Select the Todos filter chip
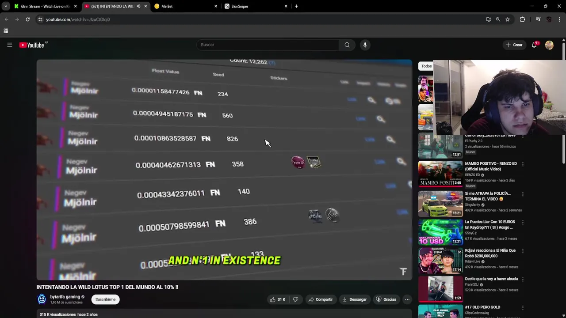Viewport: 566px width, 318px height. pyautogui.click(x=426, y=66)
